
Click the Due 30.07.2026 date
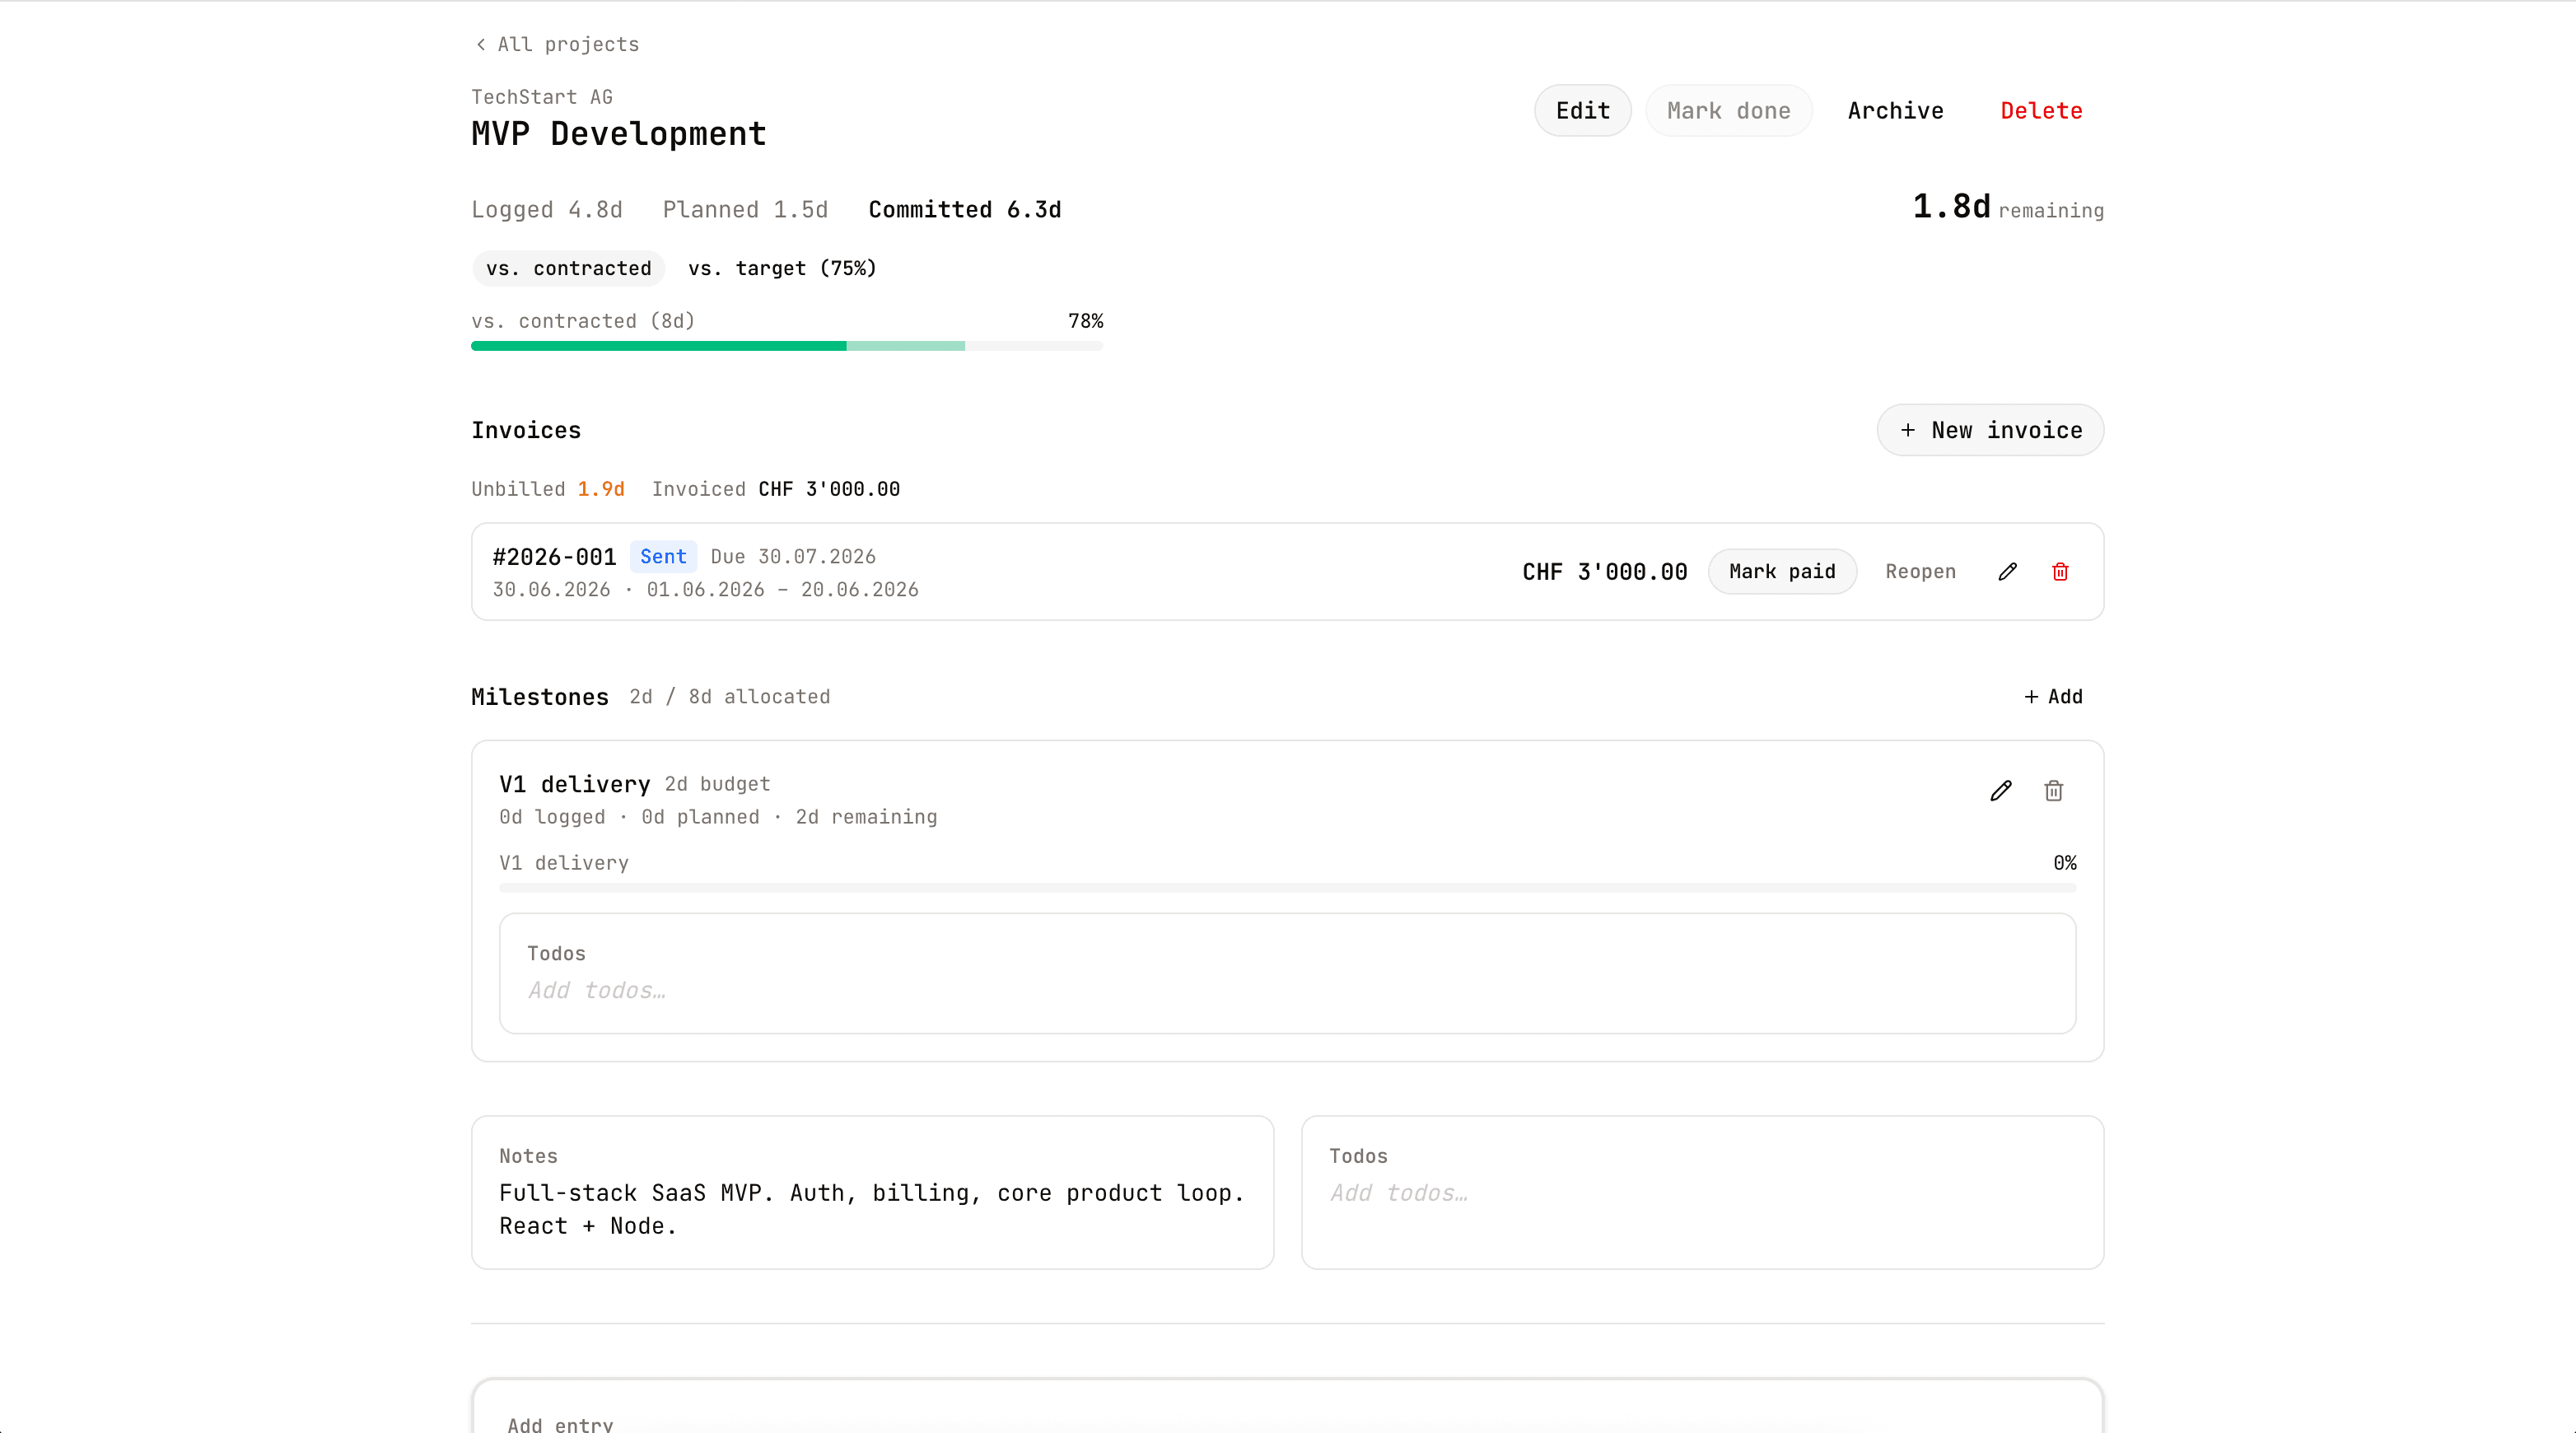[793, 557]
